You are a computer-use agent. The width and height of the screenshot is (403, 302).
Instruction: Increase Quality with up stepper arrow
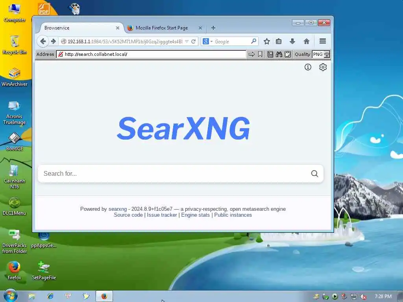[327, 53]
